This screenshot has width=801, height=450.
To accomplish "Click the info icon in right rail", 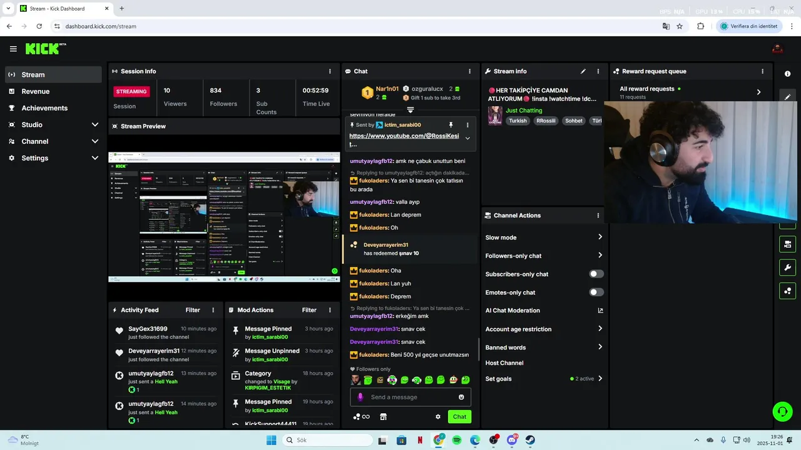I will click(787, 74).
